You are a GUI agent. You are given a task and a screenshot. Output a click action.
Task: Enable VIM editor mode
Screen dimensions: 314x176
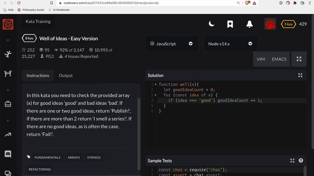[261, 59]
